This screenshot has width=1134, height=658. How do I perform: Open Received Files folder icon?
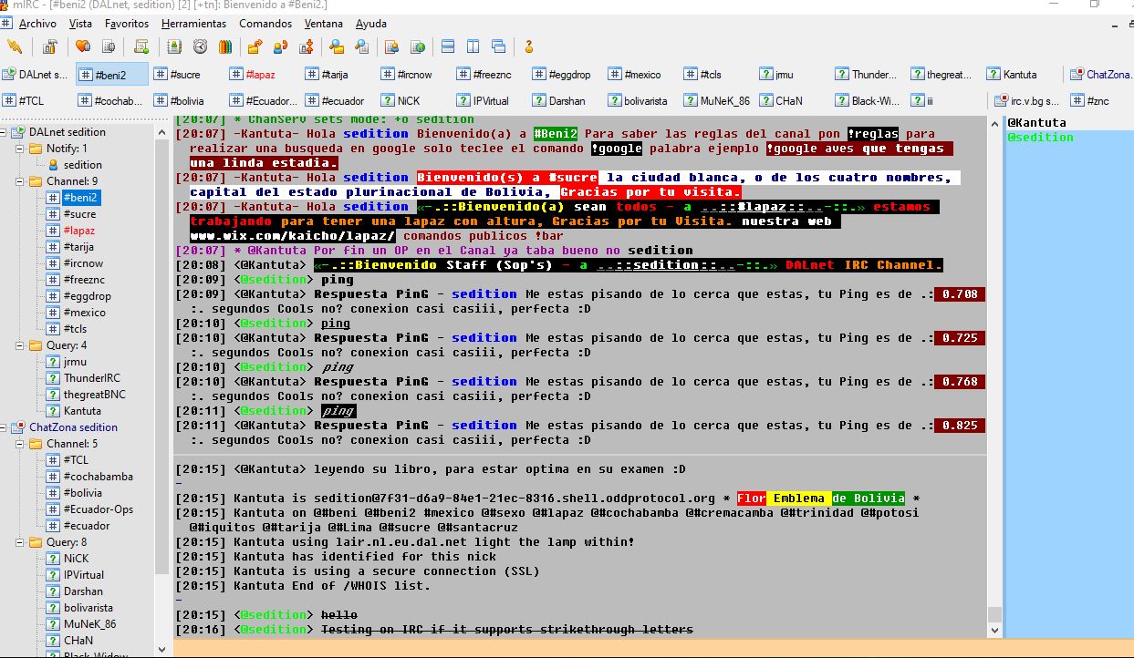pos(337,46)
